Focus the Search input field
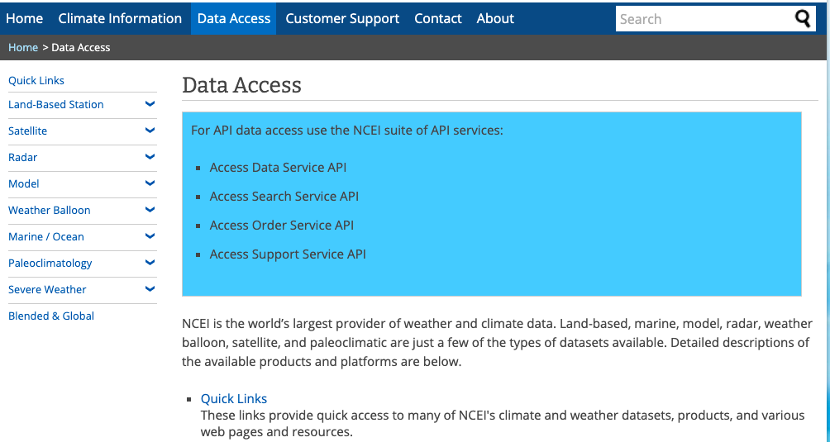 703,19
